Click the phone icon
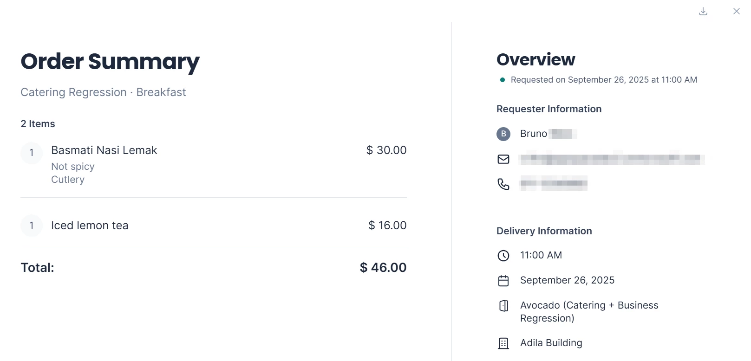Screen dimensions: 751x361 coord(503,184)
